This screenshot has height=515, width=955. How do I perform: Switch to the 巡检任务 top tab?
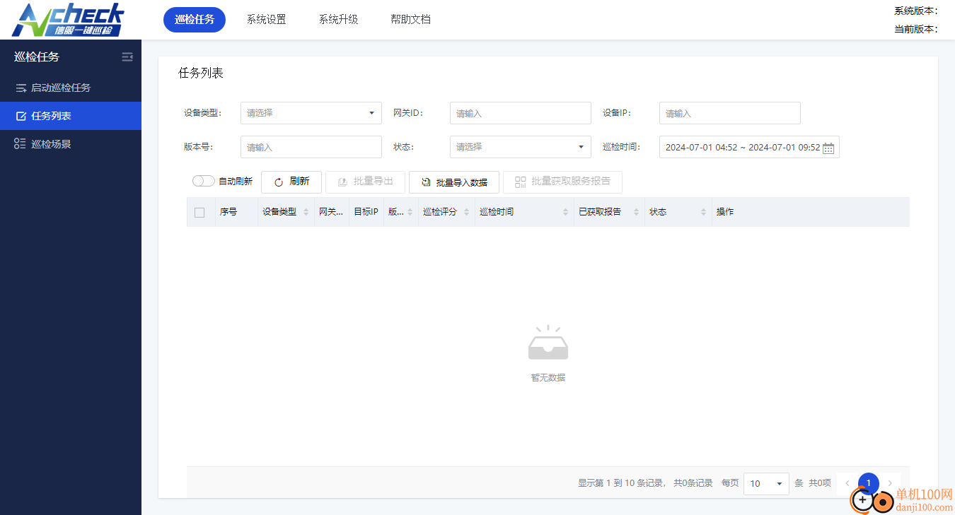click(195, 19)
